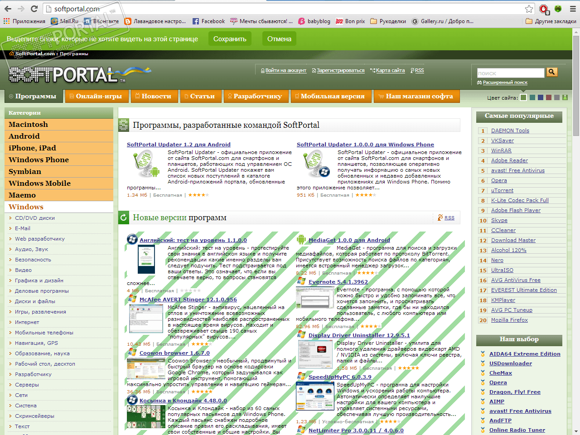Screen dimensions: 580x435
Task: Click the поиск search input field
Action: pyautogui.click(x=511, y=73)
